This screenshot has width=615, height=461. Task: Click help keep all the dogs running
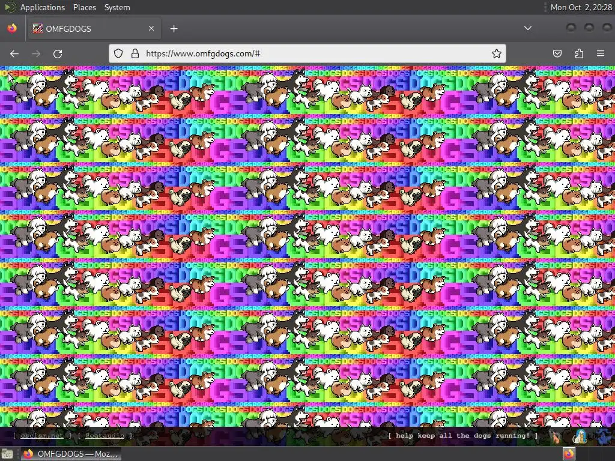[x=463, y=436]
